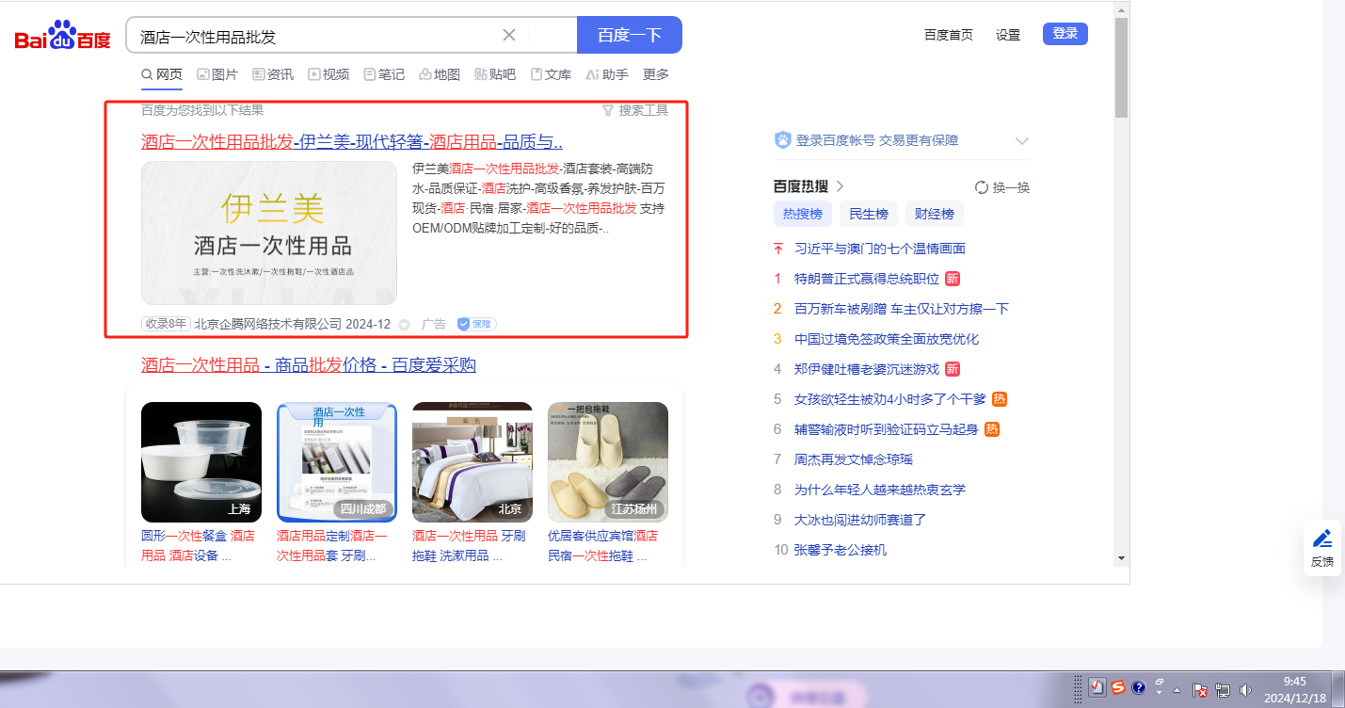Click the volume speaker tray icon
Image resolution: width=1345 pixels, height=708 pixels.
[x=1246, y=689]
